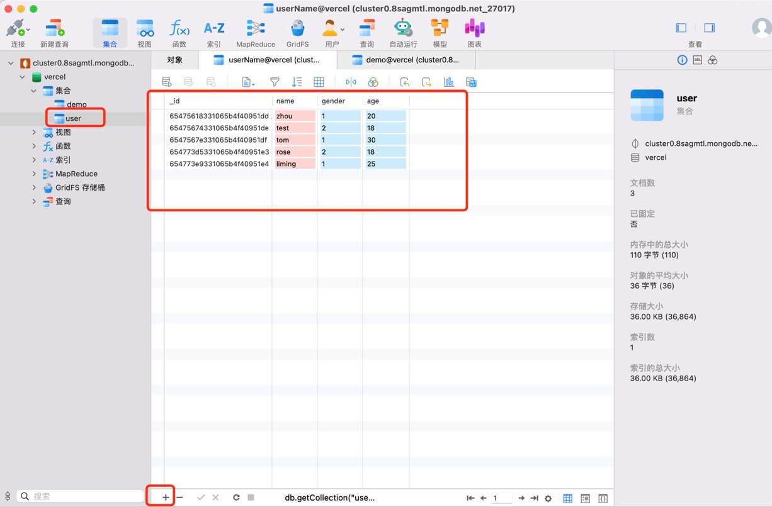This screenshot has width=772, height=507.
Task: Go to the next page arrow
Action: (x=521, y=498)
